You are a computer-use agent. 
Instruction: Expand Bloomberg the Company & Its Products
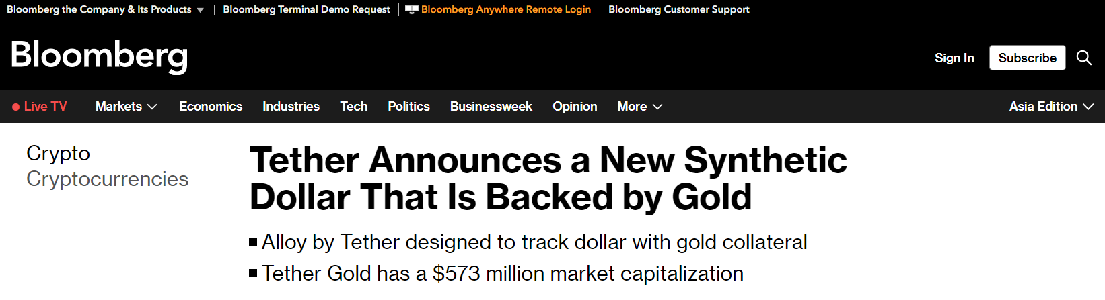(105, 9)
